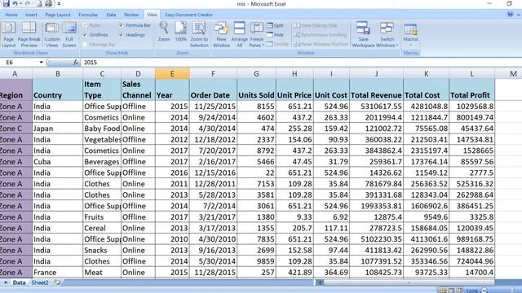Open a New Window

click(221, 34)
